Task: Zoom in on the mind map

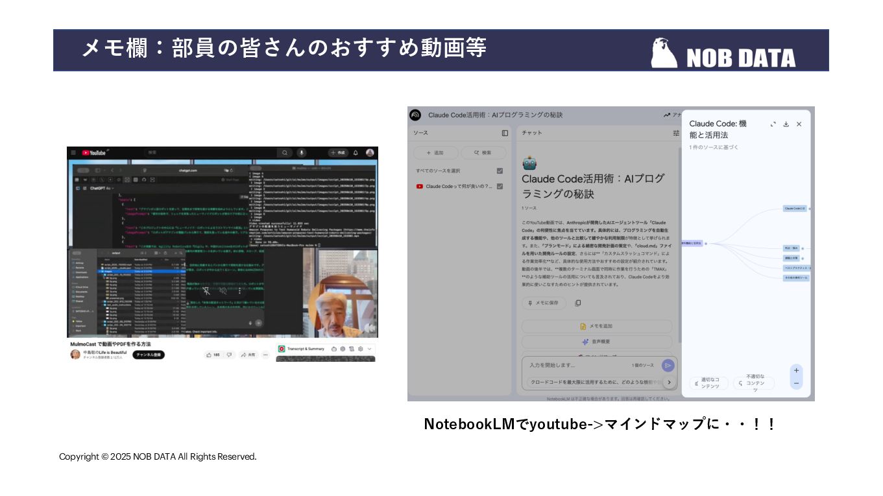Action: [x=796, y=370]
